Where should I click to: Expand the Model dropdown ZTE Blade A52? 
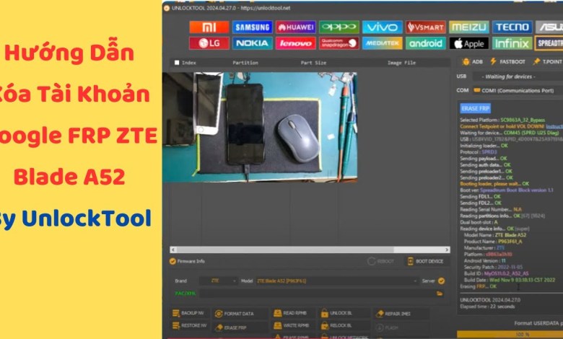pos(337,281)
